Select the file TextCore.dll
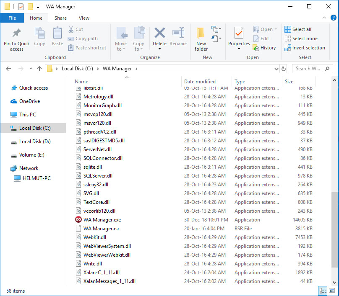Screen dimensions: 339x296 (x=96, y=202)
